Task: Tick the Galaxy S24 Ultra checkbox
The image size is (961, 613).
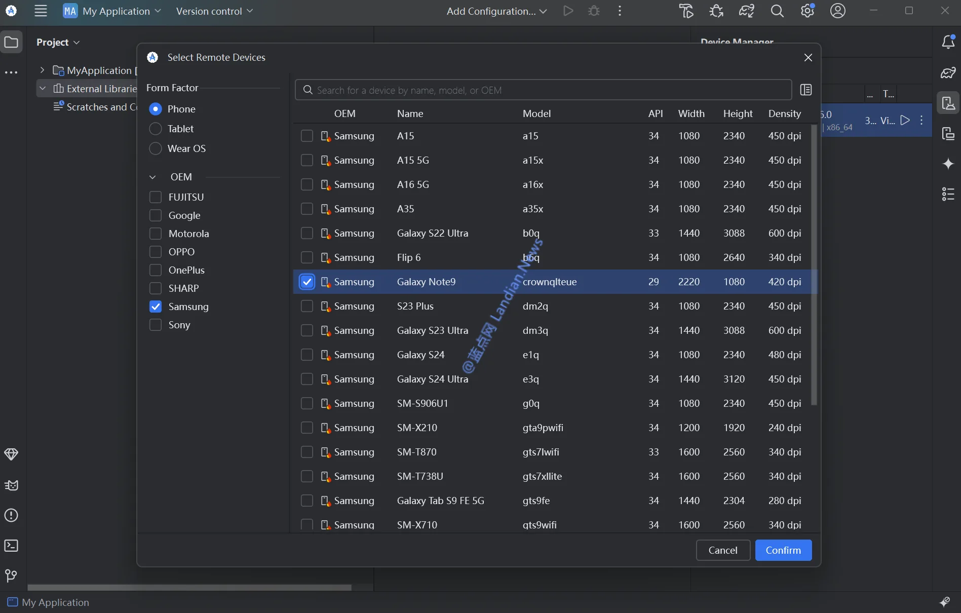Action: 307,379
